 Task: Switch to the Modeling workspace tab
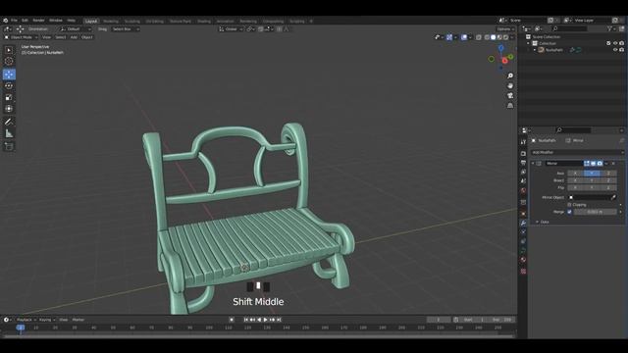(111, 22)
